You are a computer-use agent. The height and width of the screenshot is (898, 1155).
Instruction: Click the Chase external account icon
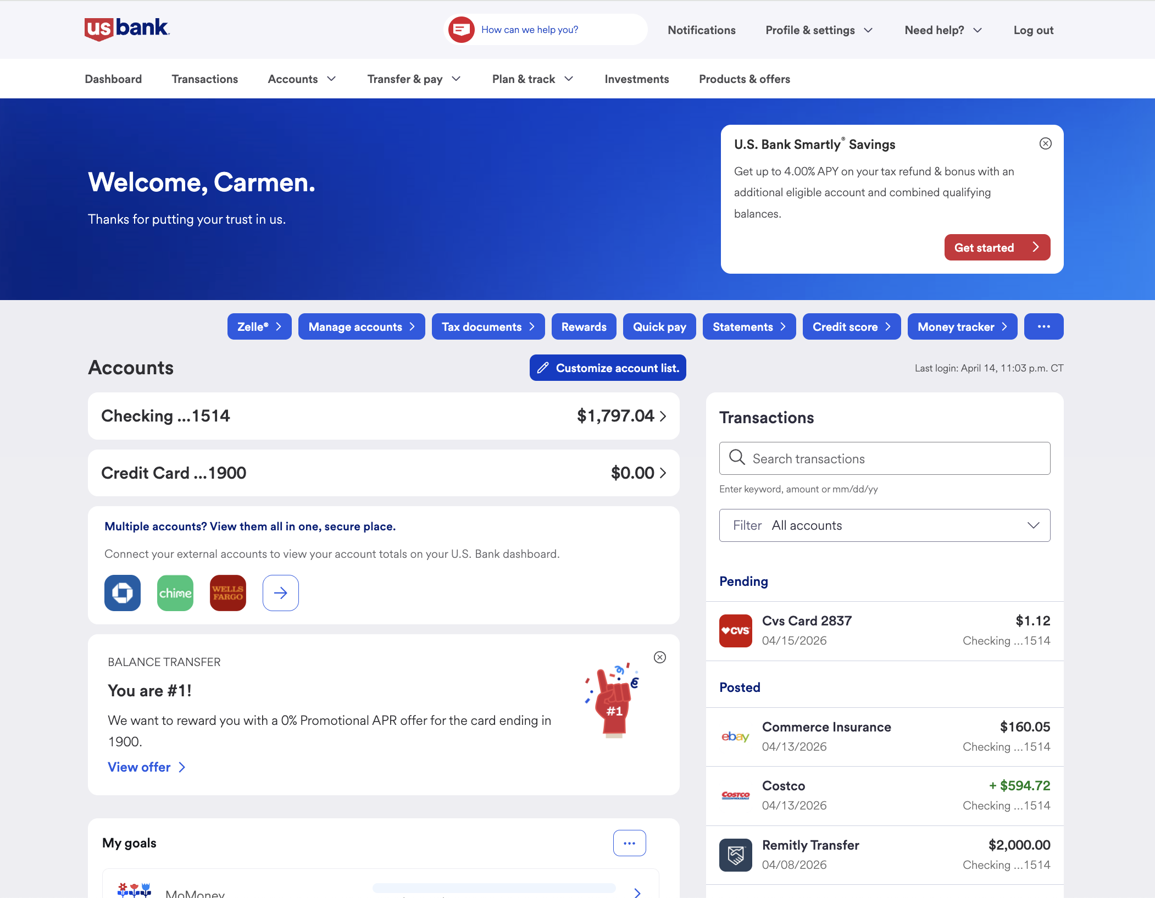(x=123, y=593)
